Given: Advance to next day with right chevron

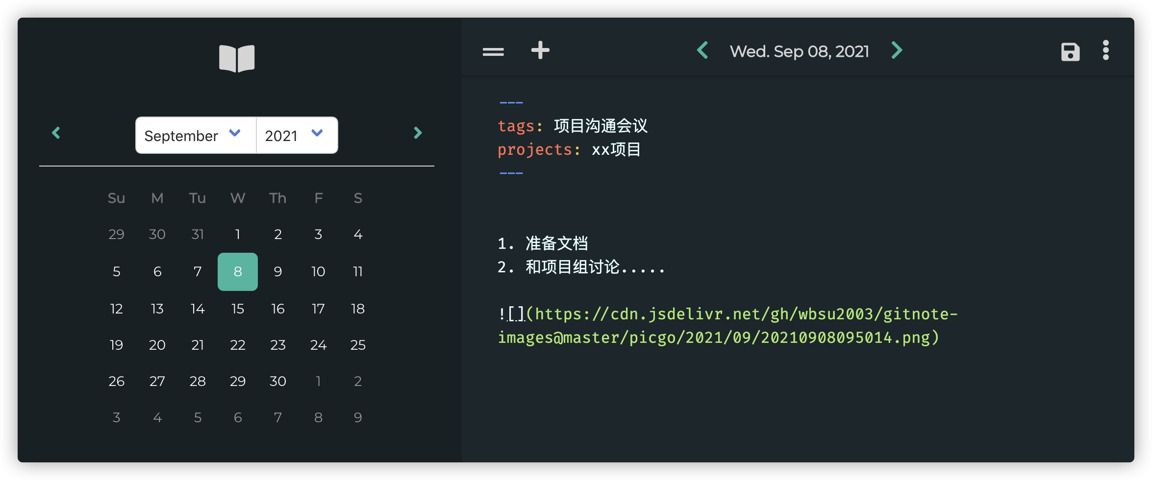Looking at the screenshot, I should pyautogui.click(x=897, y=50).
